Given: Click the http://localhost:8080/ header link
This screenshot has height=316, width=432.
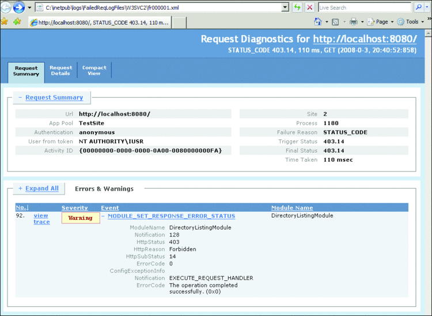Looking at the screenshot, I should pos(365,39).
